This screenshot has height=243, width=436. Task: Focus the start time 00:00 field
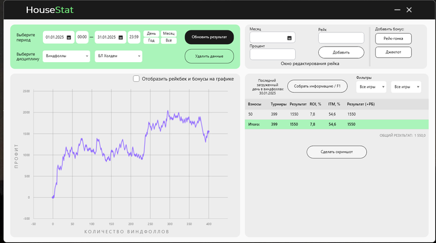coord(82,37)
